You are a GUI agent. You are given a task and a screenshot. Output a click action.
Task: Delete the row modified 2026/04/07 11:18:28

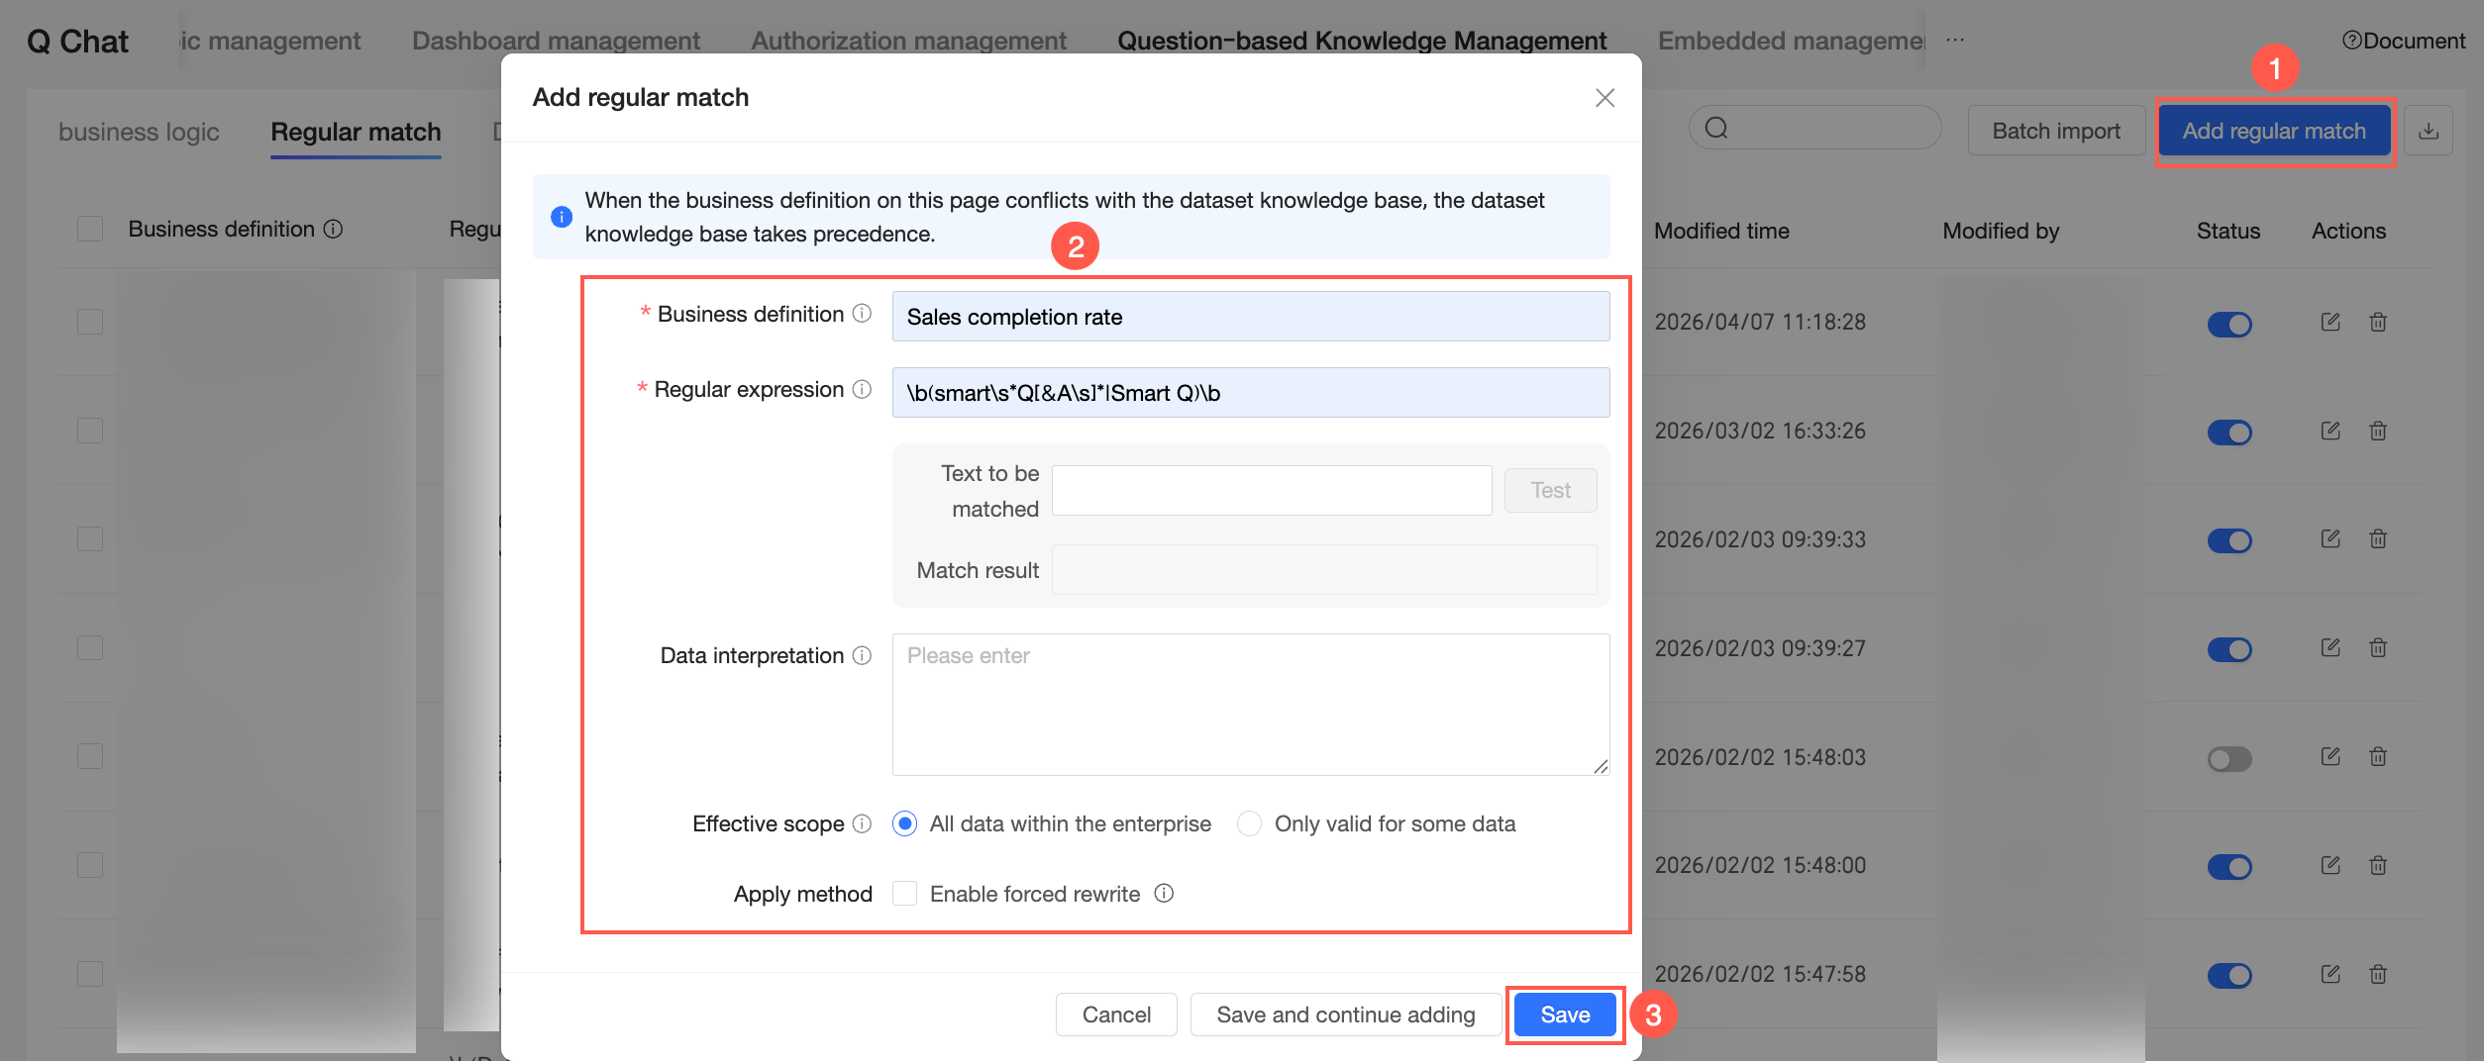click(x=2378, y=322)
